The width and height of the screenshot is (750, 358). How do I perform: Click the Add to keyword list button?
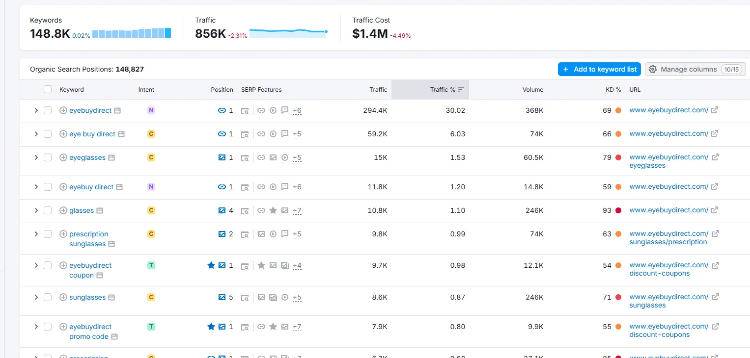coord(599,69)
